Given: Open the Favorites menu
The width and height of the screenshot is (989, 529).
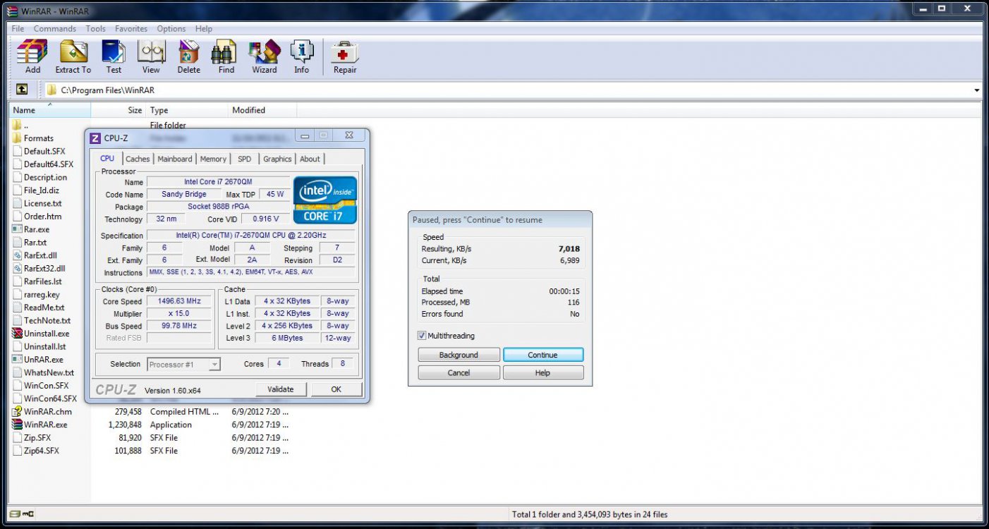Looking at the screenshot, I should click(131, 29).
